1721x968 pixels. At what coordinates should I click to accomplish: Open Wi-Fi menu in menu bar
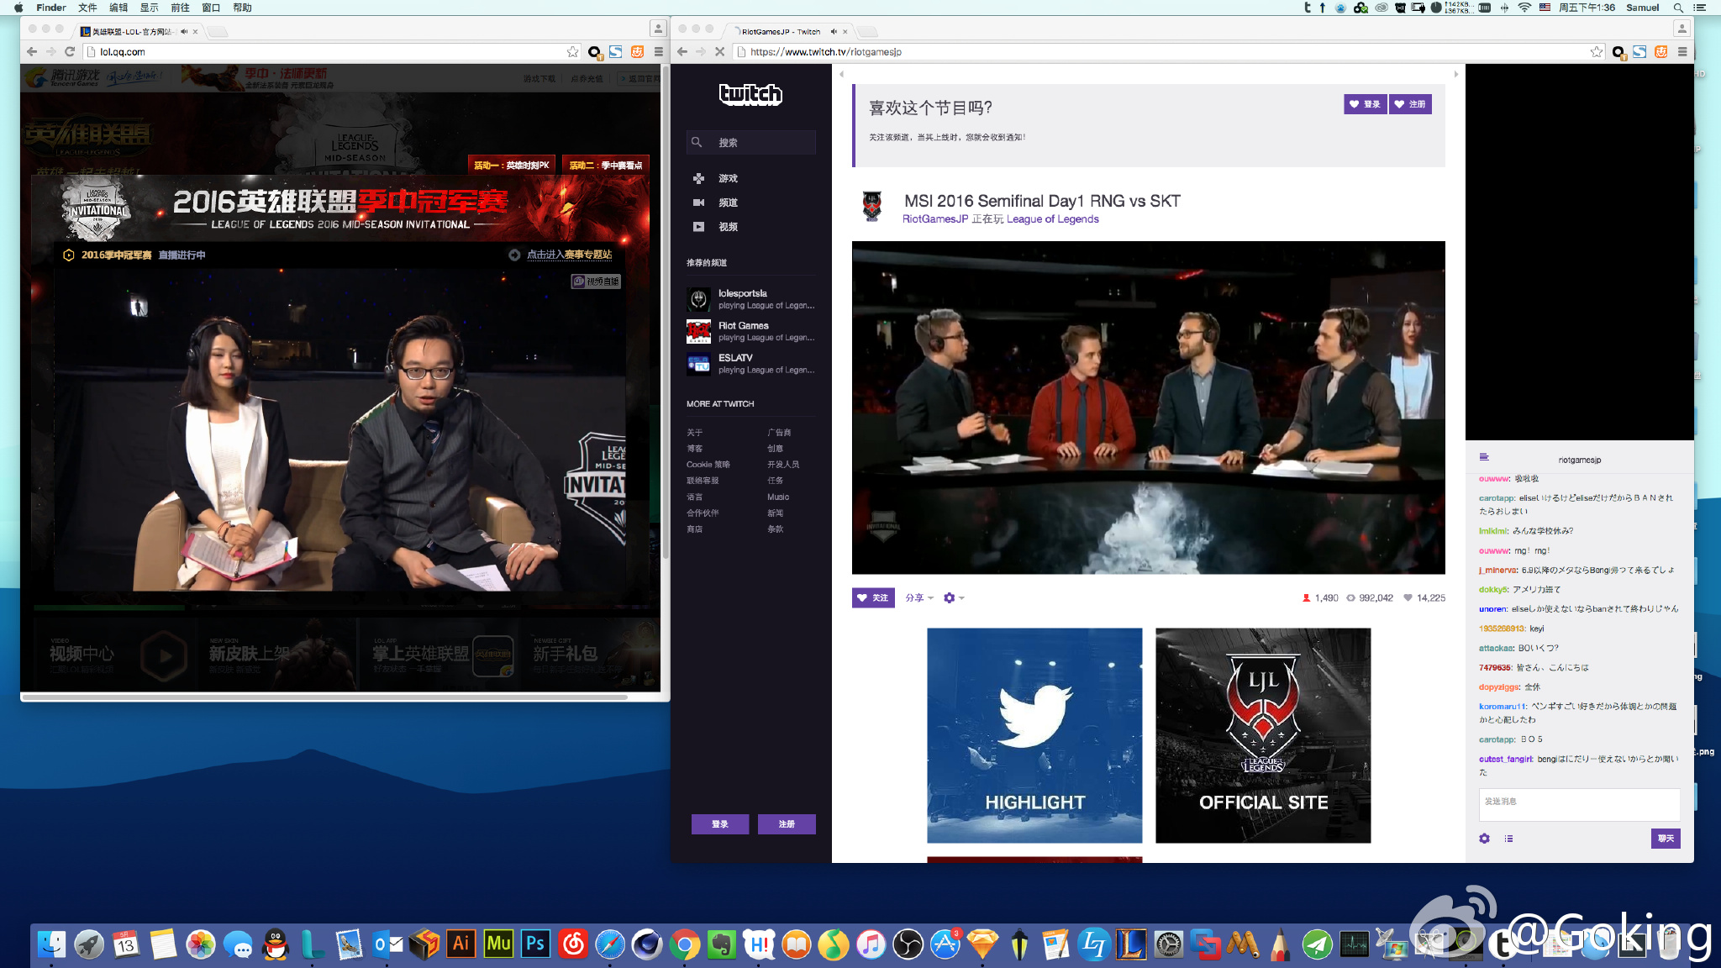pos(1524,8)
